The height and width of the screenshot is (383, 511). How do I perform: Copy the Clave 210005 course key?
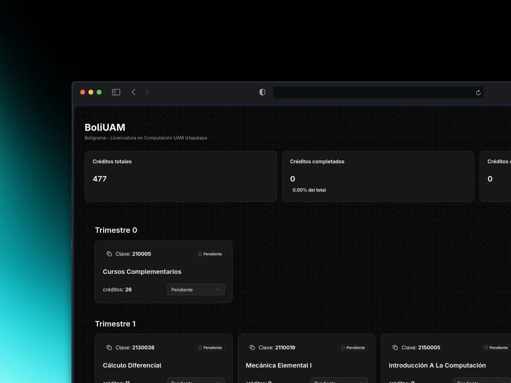(x=109, y=254)
